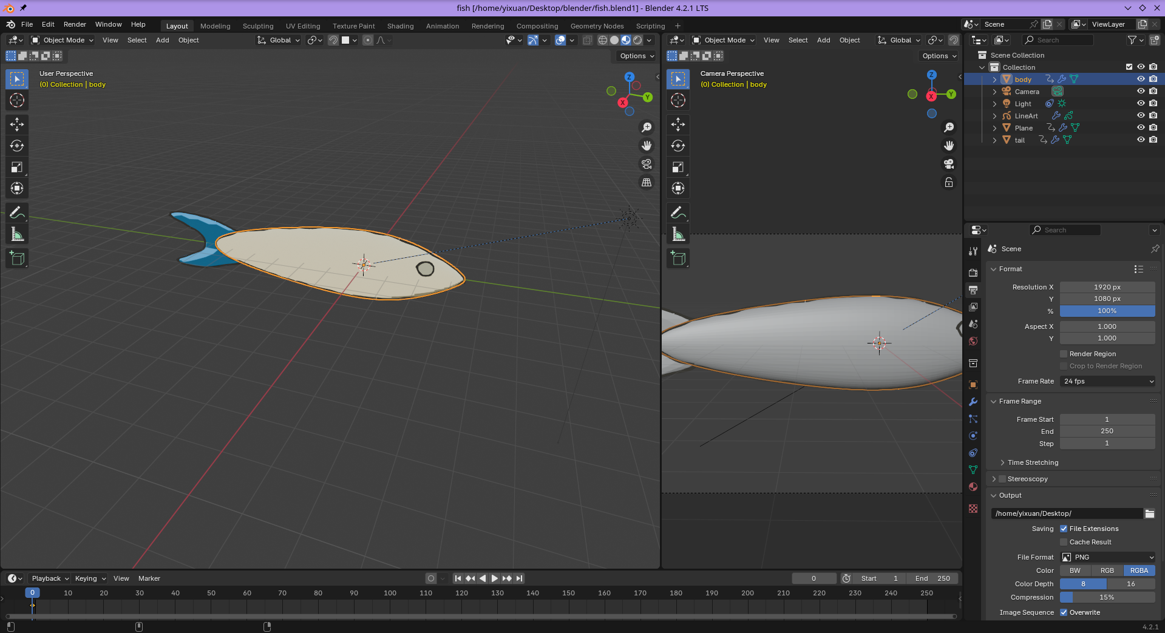Screen dimensions: 1165x633
Task: Open the Material properties tab
Action: pyautogui.click(x=973, y=487)
